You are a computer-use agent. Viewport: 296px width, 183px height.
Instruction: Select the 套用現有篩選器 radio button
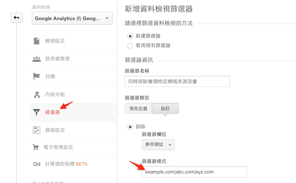(x=130, y=45)
